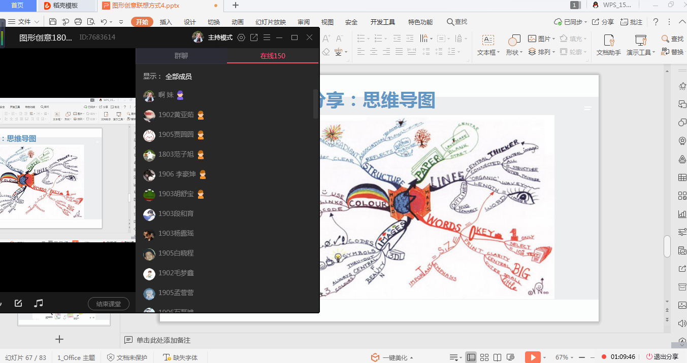This screenshot has height=363, width=687.
Task: Toggle normal view in status bar
Action: [471, 357]
